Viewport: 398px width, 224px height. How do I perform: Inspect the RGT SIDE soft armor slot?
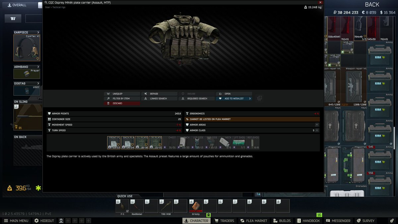211,142
